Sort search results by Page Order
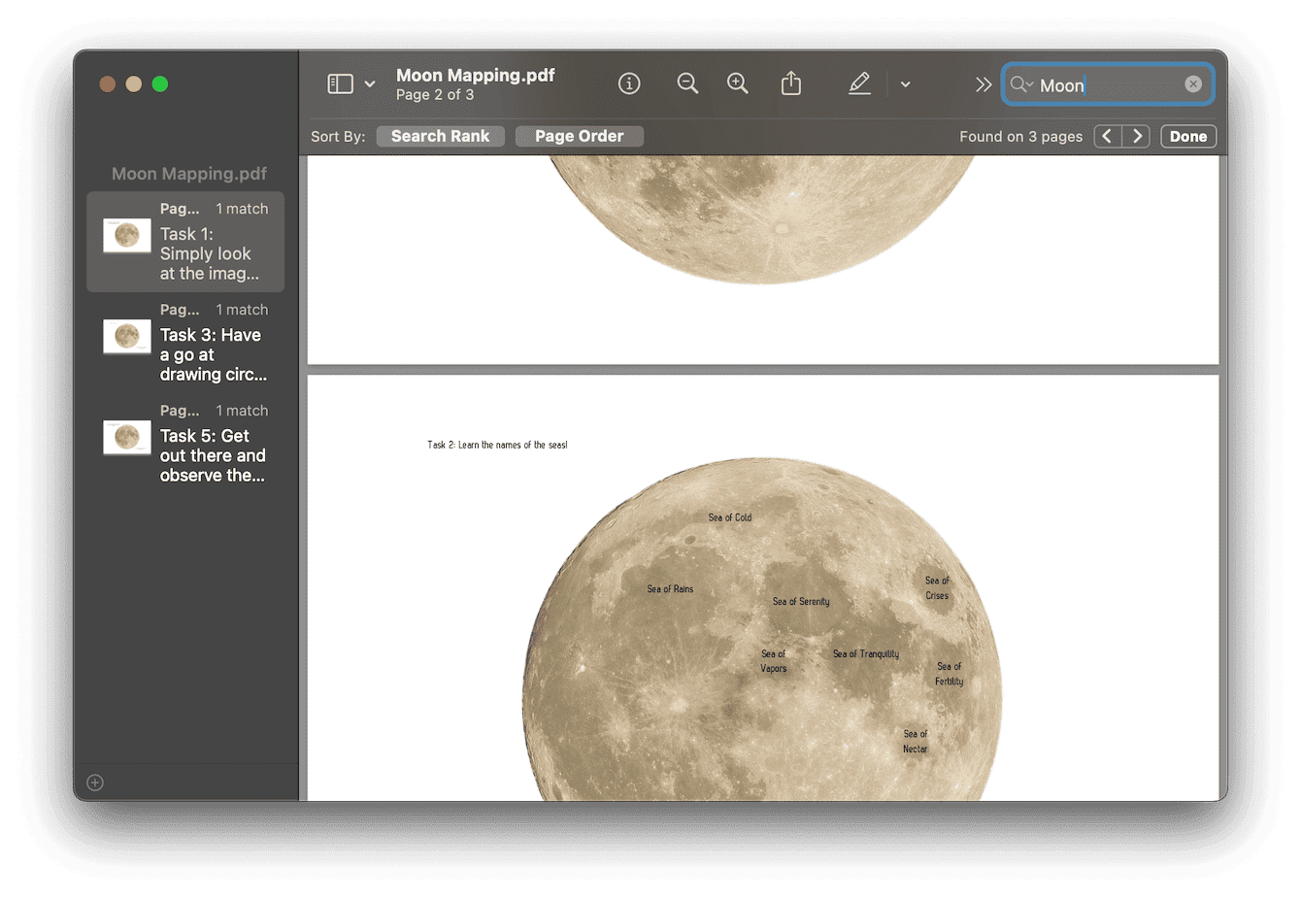1301x898 pixels. point(579,136)
